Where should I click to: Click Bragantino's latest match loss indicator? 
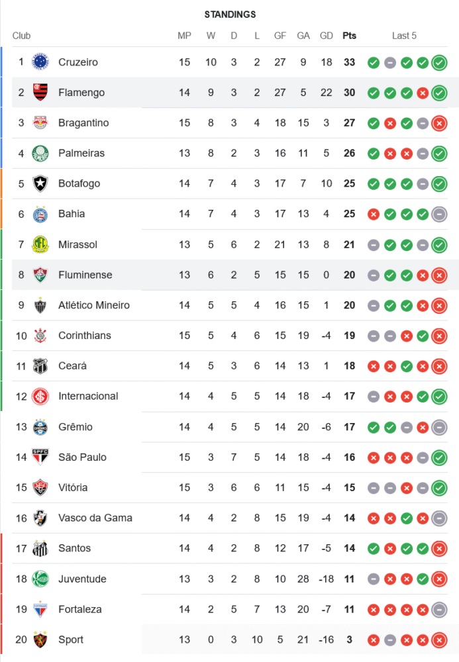pos(438,123)
